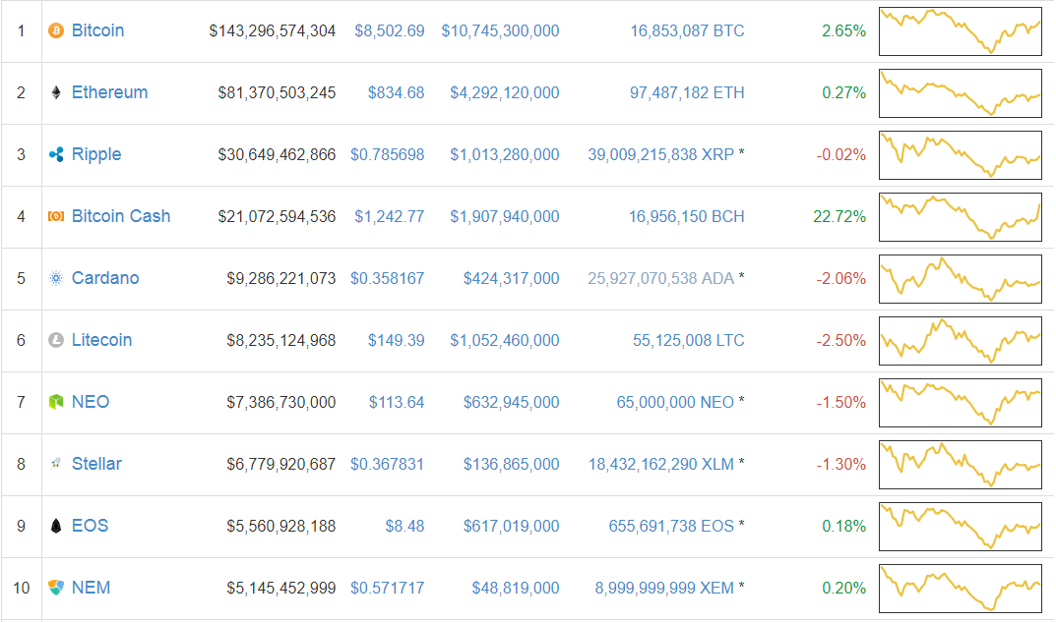The image size is (1056, 622).
Task: Open the Ripple coin page link
Action: 96,154
